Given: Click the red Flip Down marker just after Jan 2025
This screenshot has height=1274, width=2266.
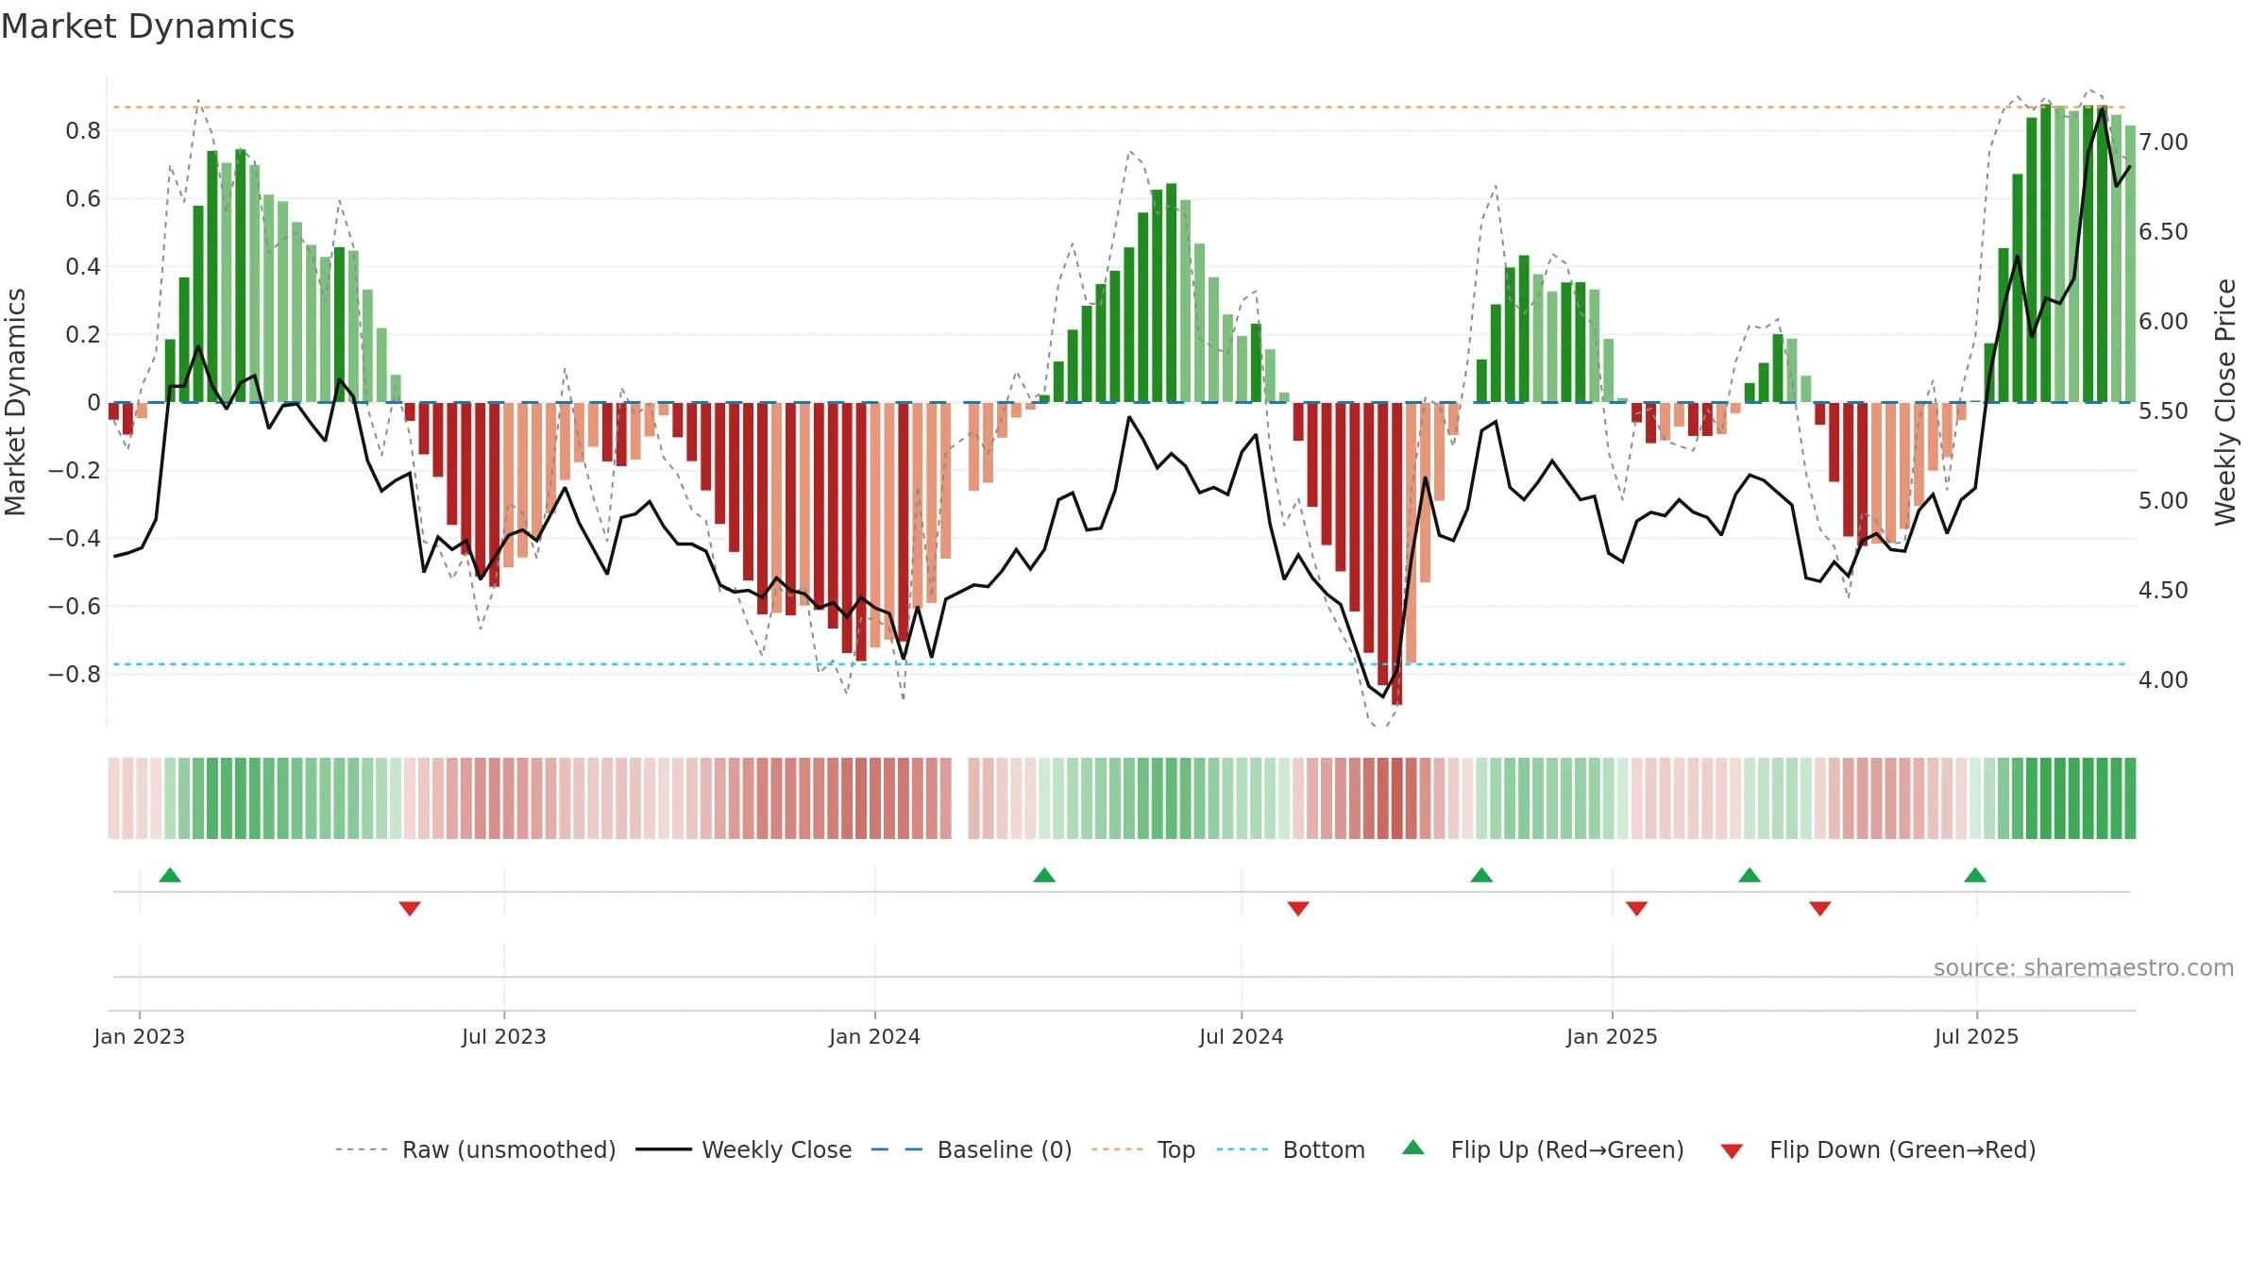Looking at the screenshot, I should tap(1637, 908).
